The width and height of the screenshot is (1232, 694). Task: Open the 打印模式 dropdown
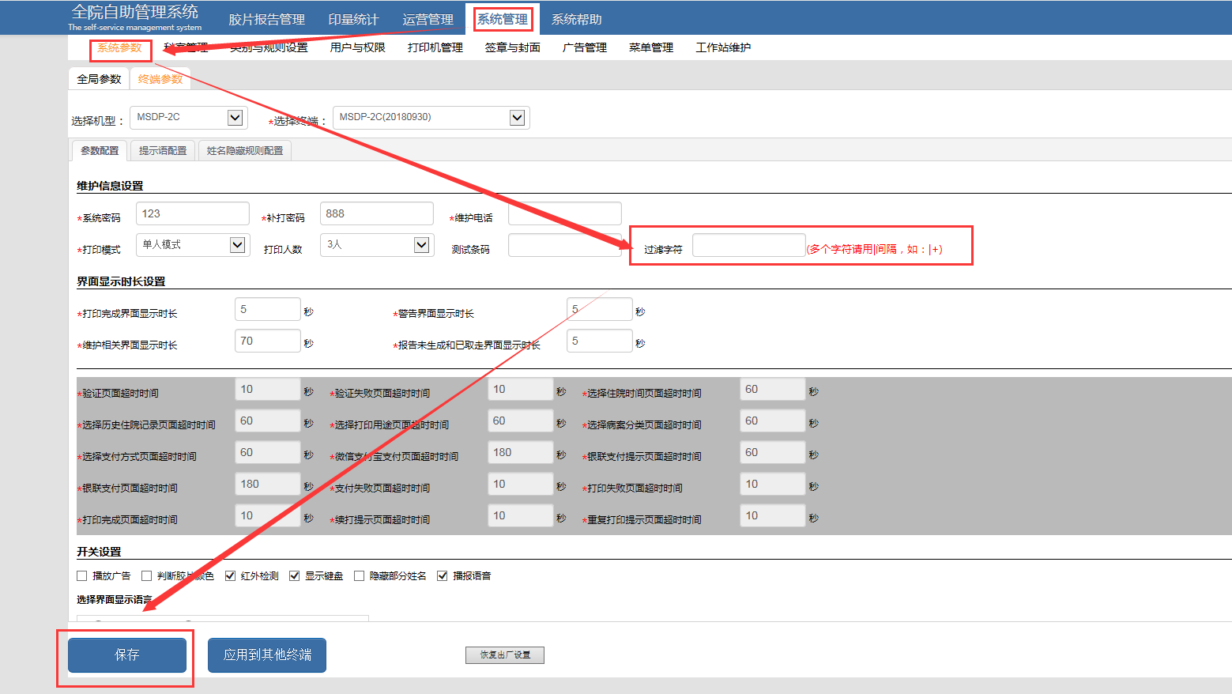[237, 245]
